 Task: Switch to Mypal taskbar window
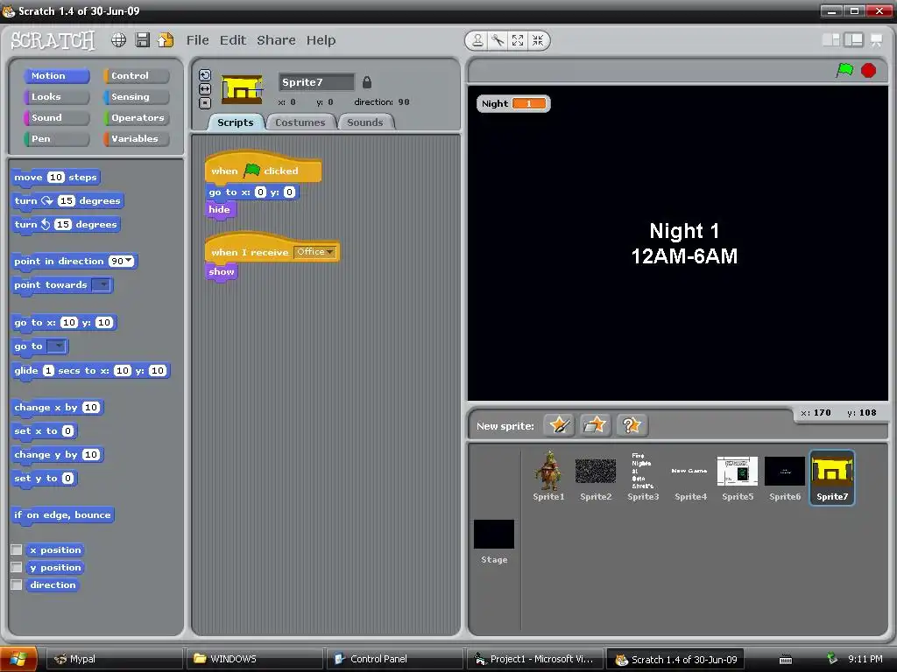click(x=113, y=659)
